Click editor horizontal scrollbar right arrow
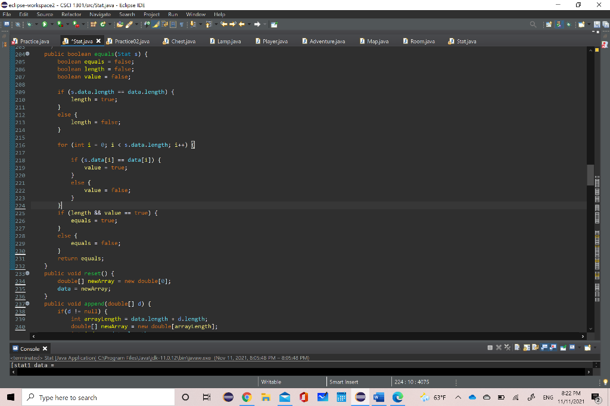610x406 pixels. coord(583,336)
